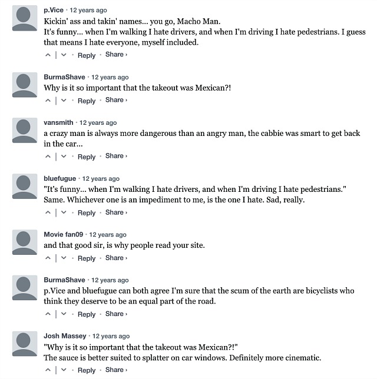Image resolution: width=377 pixels, height=379 pixels.
Task: Reply to BurmaShave's Mexican takeout question
Action: (x=87, y=101)
